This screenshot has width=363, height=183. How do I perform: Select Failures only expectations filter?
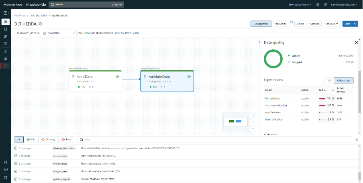[x=344, y=80]
